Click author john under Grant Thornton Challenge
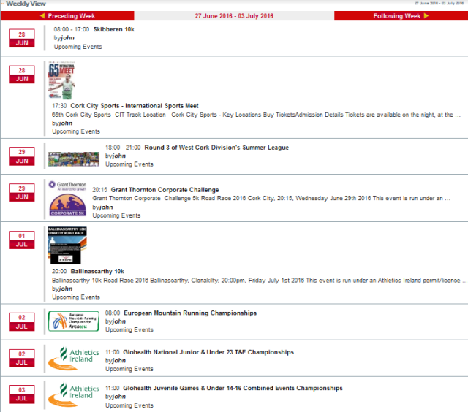468x412 pixels. (106, 207)
